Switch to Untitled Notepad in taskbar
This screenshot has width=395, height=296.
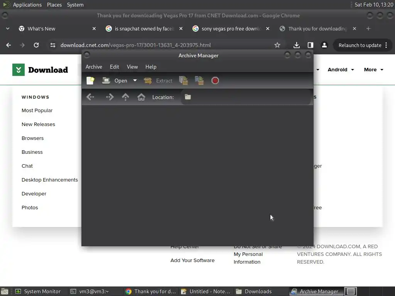(206, 291)
